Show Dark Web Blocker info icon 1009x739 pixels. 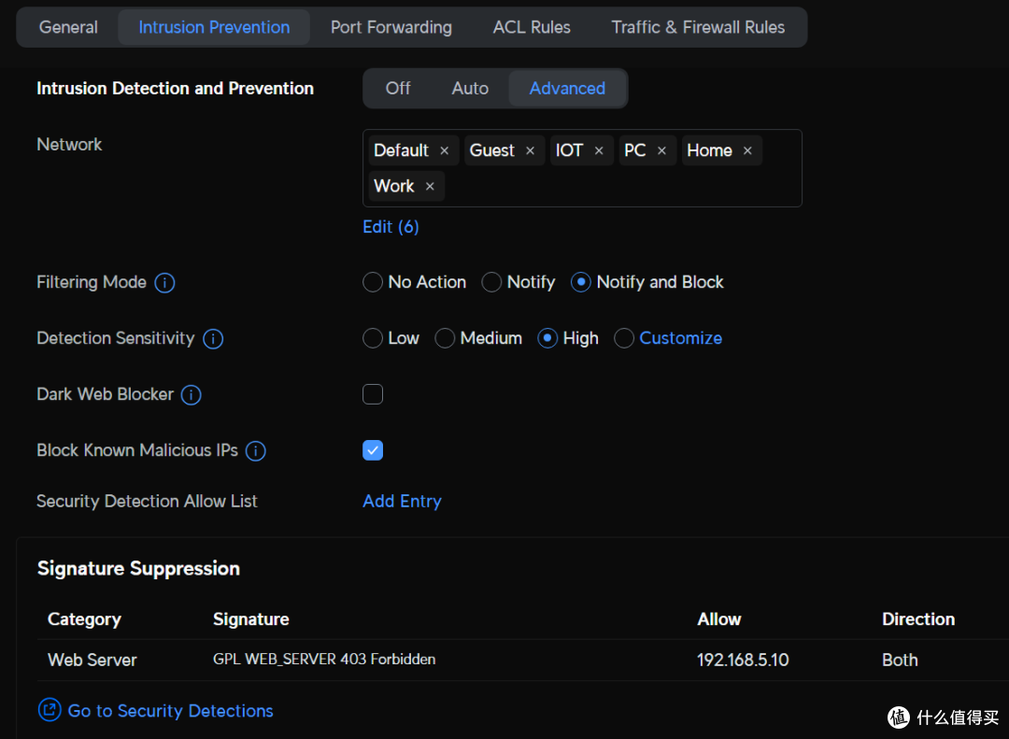[x=192, y=394]
